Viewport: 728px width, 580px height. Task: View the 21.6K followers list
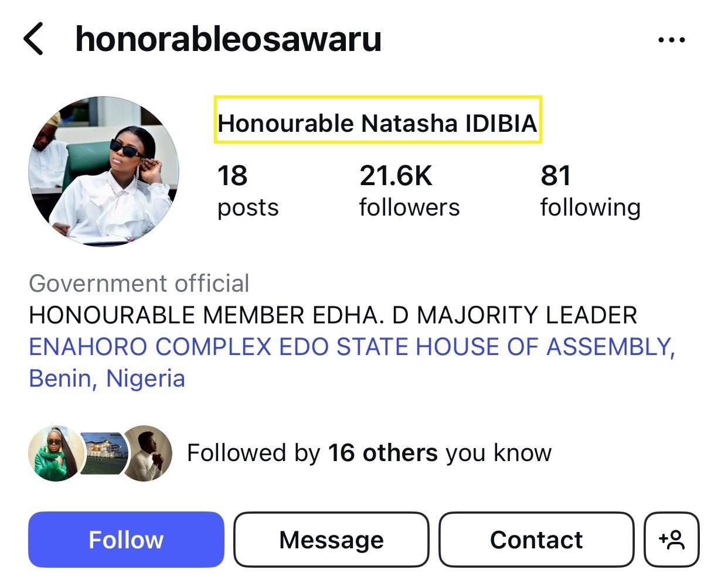point(409,191)
